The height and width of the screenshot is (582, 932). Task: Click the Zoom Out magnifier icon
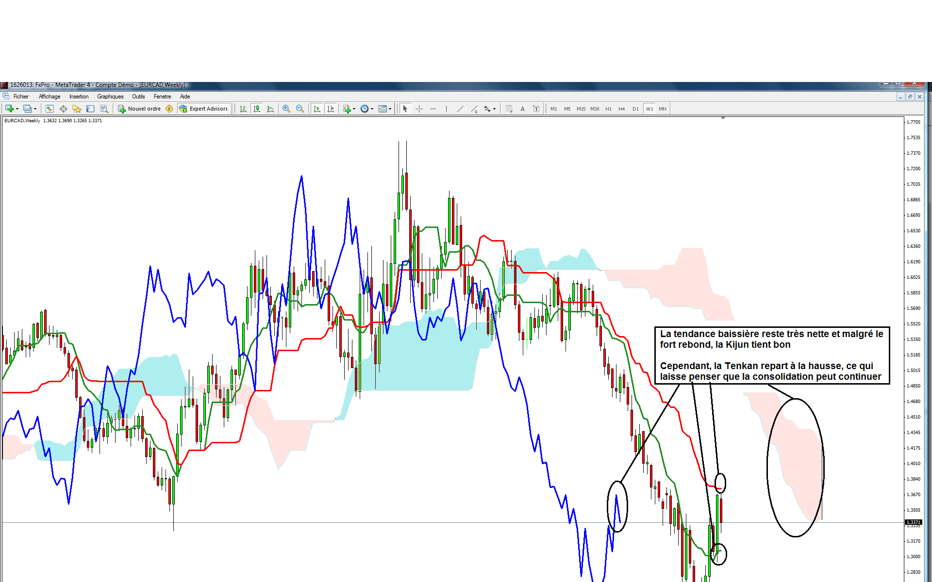click(300, 109)
